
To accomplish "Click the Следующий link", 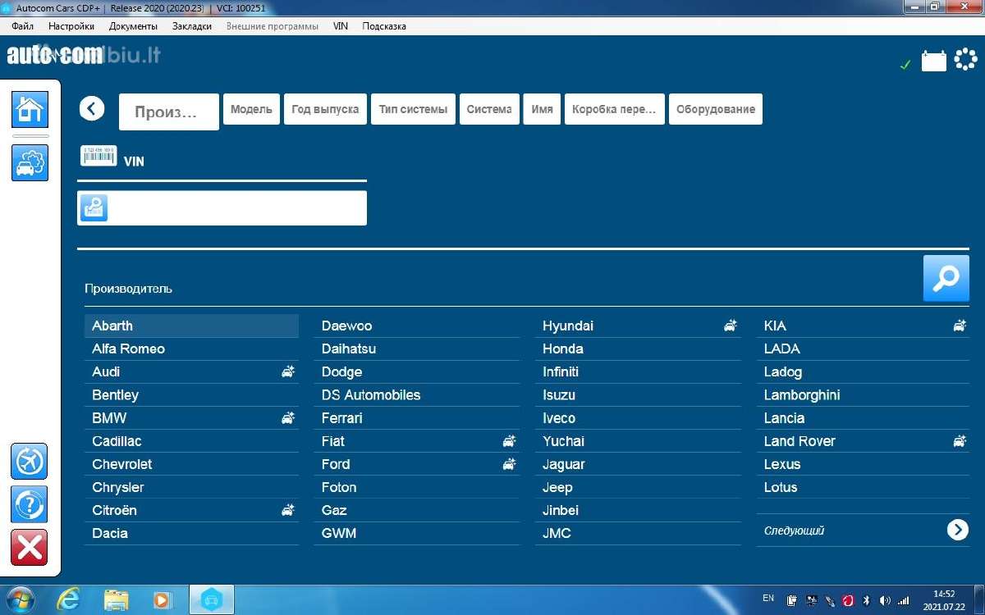I will (x=794, y=531).
